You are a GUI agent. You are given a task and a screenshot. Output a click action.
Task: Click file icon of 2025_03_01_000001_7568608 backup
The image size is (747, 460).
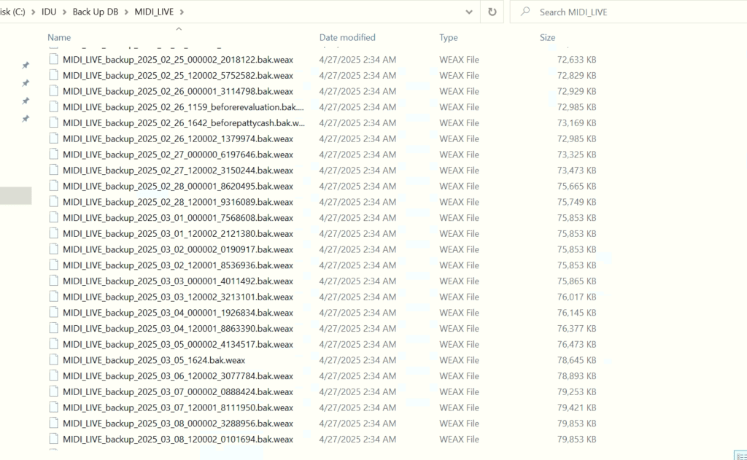(x=54, y=218)
